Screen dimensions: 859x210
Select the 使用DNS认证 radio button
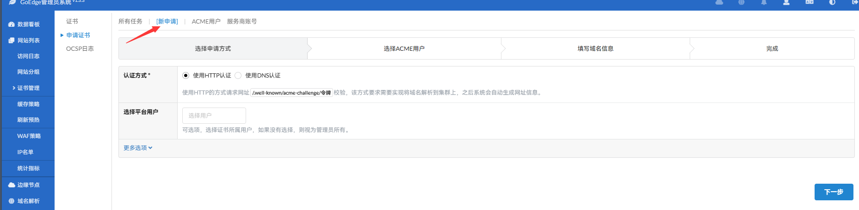coord(238,76)
